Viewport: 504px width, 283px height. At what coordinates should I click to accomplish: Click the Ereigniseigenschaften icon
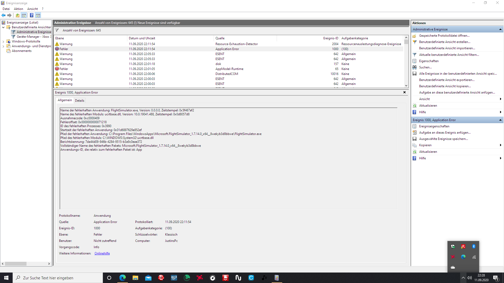(414, 126)
